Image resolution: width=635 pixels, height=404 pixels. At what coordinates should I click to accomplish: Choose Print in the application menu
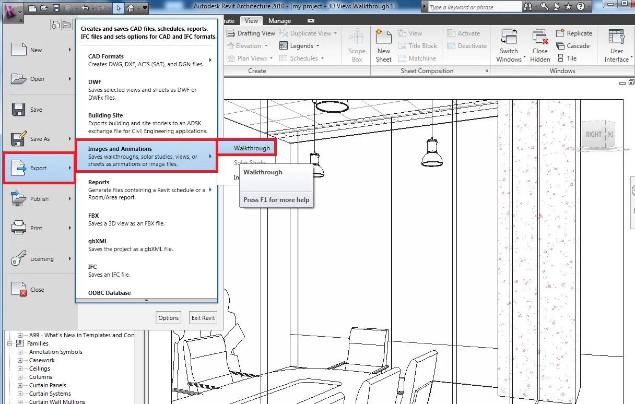39,228
